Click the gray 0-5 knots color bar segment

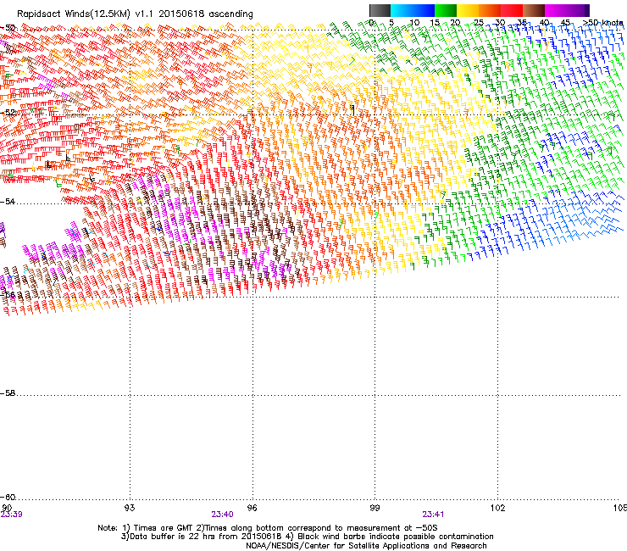click(380, 10)
